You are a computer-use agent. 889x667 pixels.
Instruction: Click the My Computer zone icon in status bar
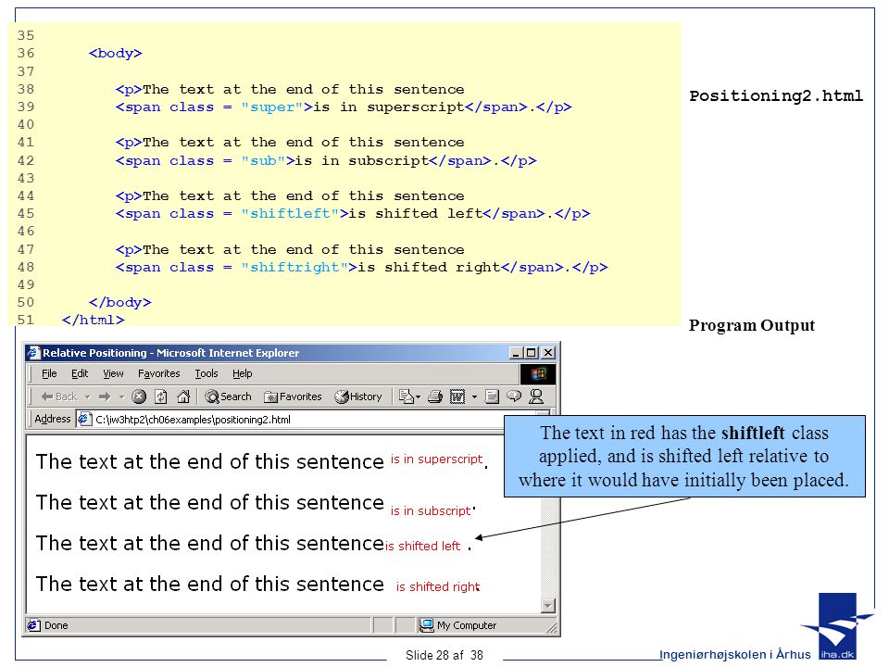(x=426, y=625)
